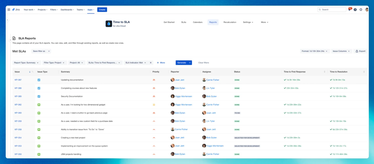Click the Jira Search field
Screen dimensions: 374x164
click(332, 10)
